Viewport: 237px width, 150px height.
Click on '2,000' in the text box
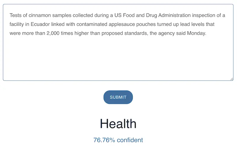coord(53,33)
